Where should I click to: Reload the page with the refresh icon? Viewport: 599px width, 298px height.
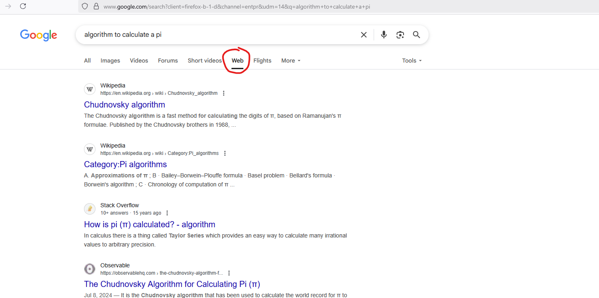pyautogui.click(x=23, y=6)
